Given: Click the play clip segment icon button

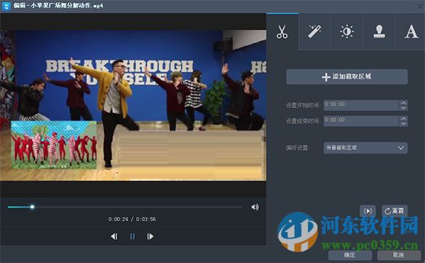Looking at the screenshot, I should 368,210.
